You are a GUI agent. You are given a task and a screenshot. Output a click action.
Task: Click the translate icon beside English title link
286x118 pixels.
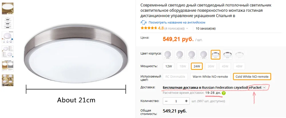tap(143, 22)
